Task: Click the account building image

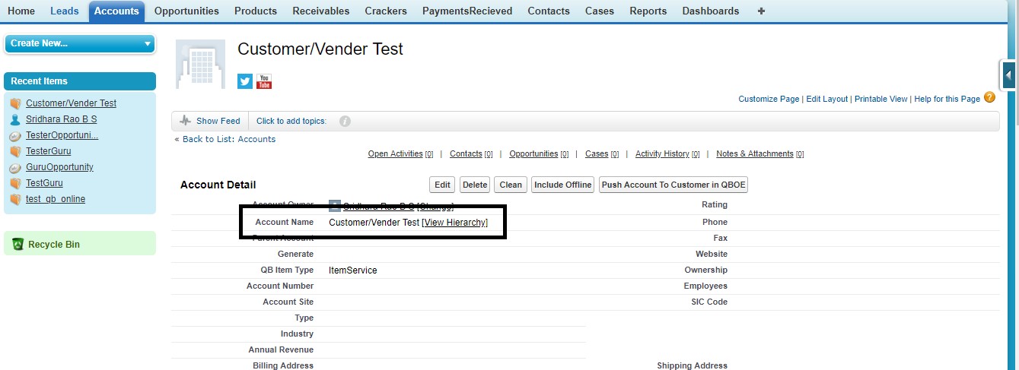Action: [200, 65]
